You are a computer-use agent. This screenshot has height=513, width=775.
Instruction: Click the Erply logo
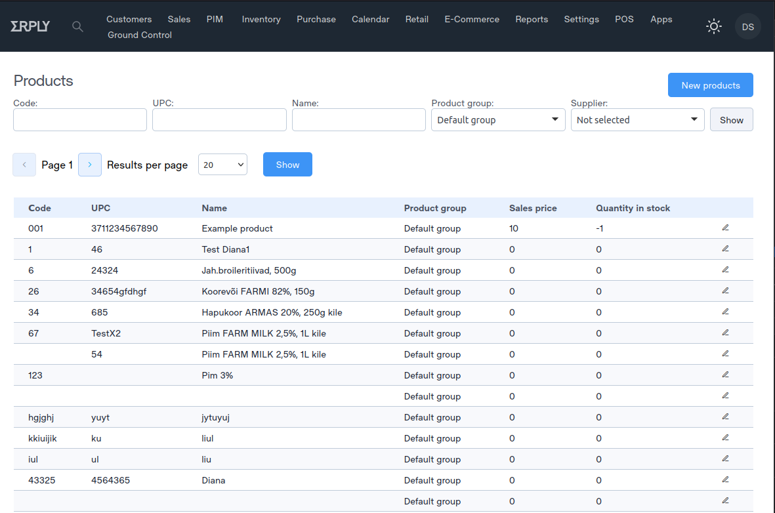(x=30, y=27)
